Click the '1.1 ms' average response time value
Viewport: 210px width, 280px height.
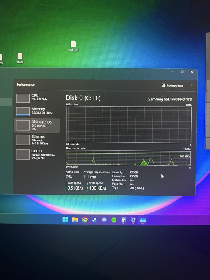(x=90, y=177)
